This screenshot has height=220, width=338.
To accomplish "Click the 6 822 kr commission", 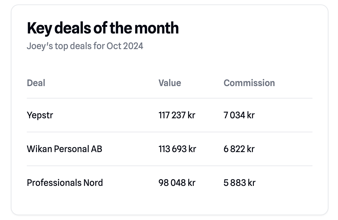I will 239,149.
